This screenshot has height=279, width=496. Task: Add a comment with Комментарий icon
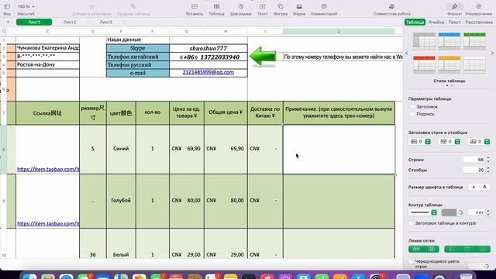(324, 7)
